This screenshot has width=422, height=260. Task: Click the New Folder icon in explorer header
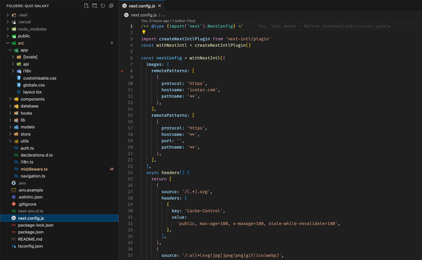pyautogui.click(x=95, y=6)
